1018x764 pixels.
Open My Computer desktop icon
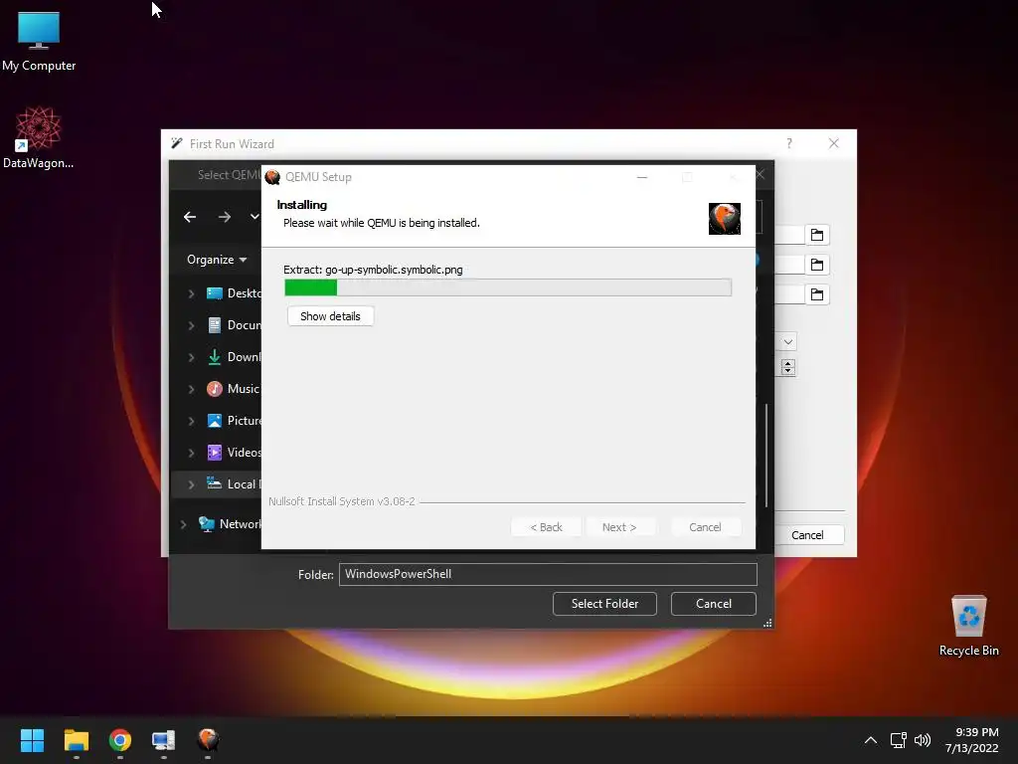coord(39,40)
